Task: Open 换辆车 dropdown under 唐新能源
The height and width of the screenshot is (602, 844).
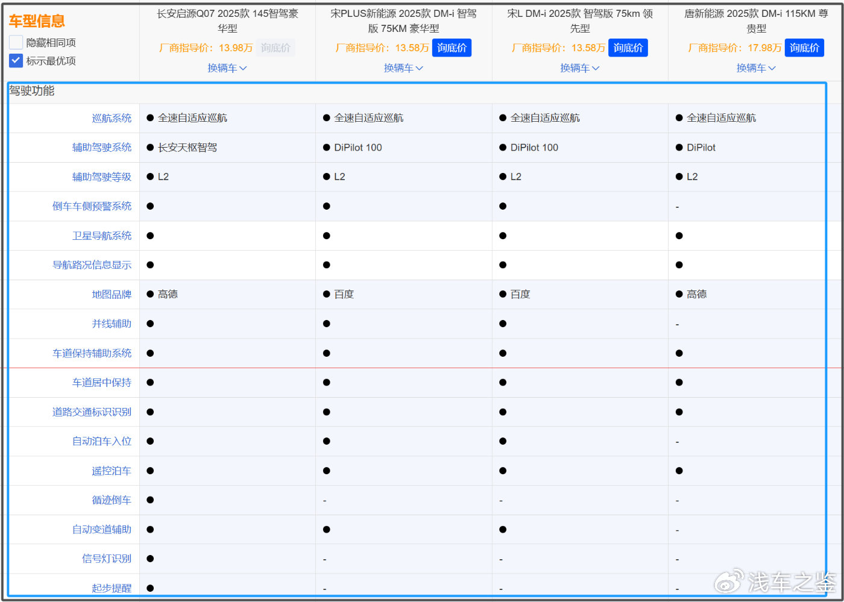Action: pyautogui.click(x=756, y=68)
